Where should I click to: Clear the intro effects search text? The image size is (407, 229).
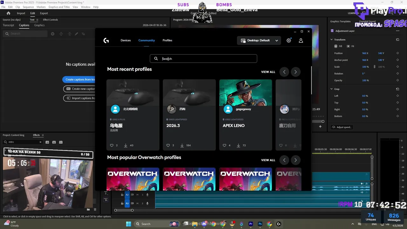pyautogui.click(x=40, y=142)
